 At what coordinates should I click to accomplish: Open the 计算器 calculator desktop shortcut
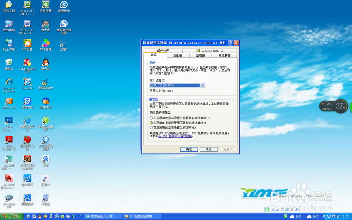click(45, 200)
